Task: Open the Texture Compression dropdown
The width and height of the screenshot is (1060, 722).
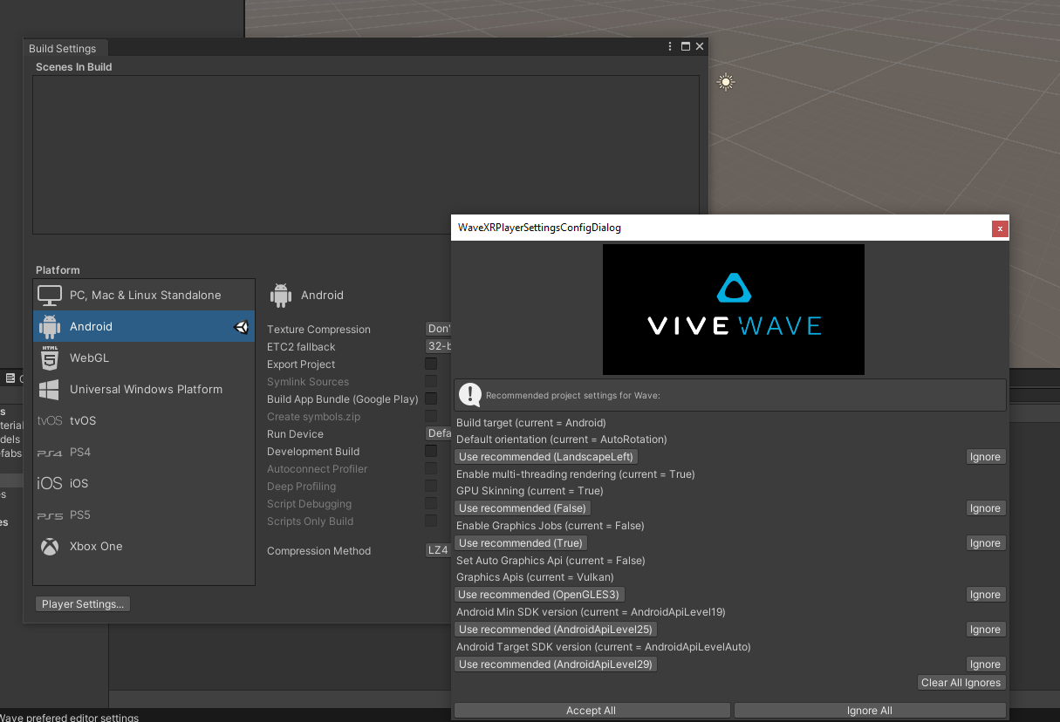Action: pyautogui.click(x=437, y=329)
